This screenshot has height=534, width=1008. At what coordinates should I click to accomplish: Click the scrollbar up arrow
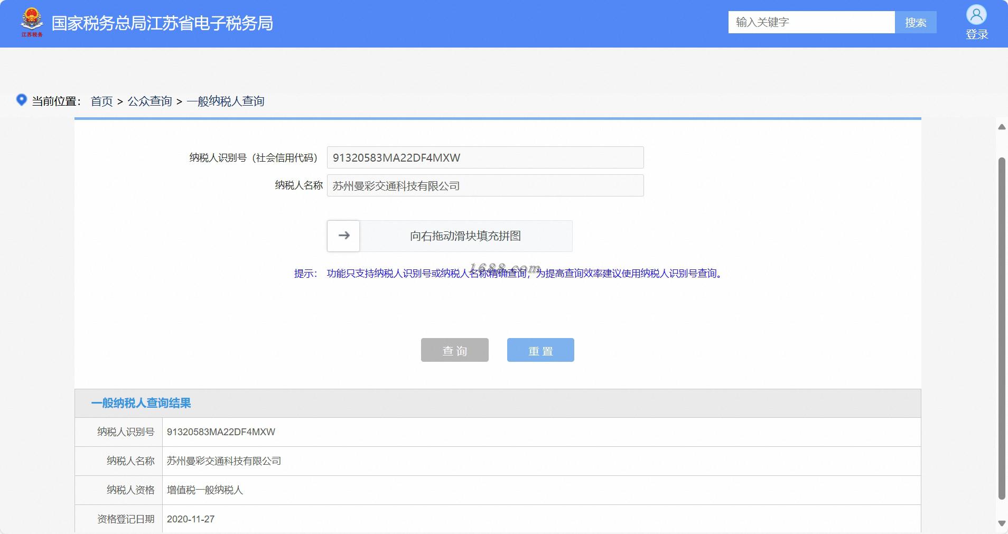1002,127
